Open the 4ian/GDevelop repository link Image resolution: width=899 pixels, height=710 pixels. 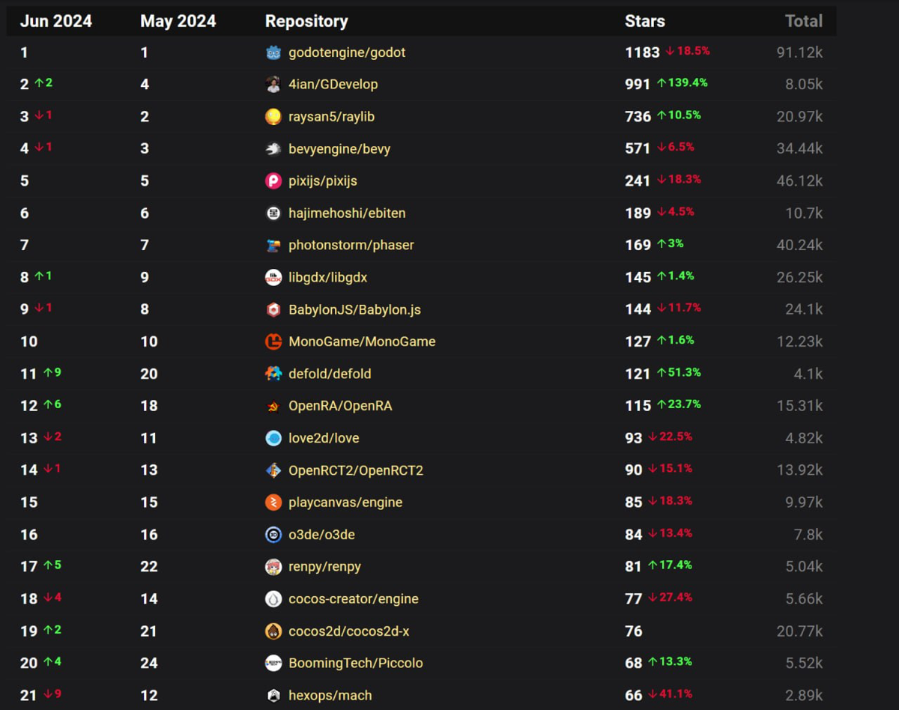tap(333, 85)
